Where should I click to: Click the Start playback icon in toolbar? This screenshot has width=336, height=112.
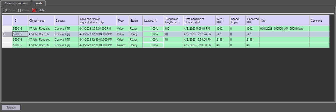point(6,10)
